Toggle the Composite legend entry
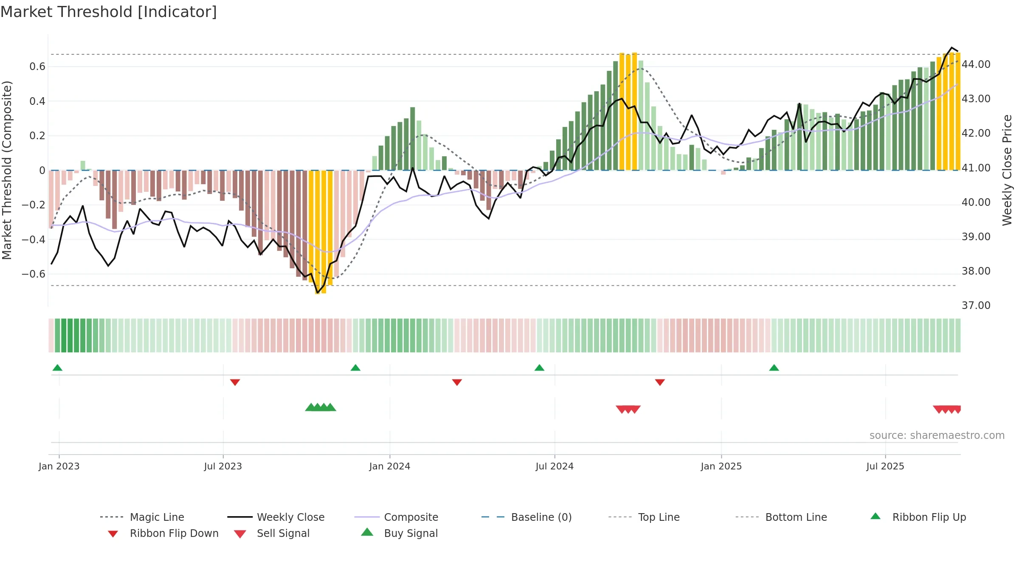 (397, 517)
